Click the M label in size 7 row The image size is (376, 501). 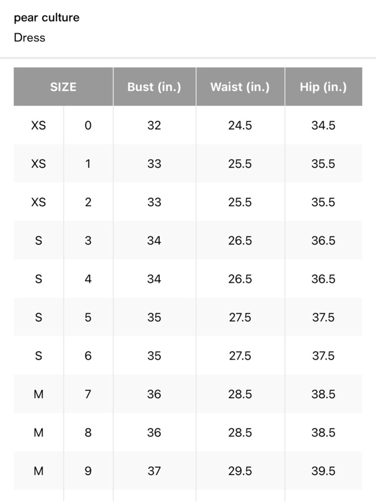tap(38, 394)
